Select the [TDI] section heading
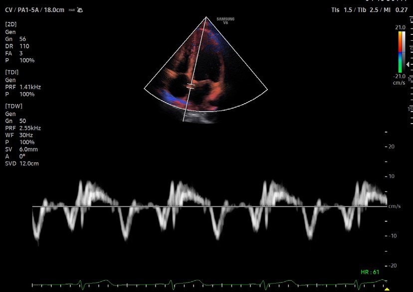The height and width of the screenshot is (292, 413). 12,72
